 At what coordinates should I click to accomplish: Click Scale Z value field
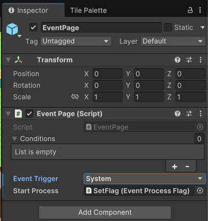point(191,97)
